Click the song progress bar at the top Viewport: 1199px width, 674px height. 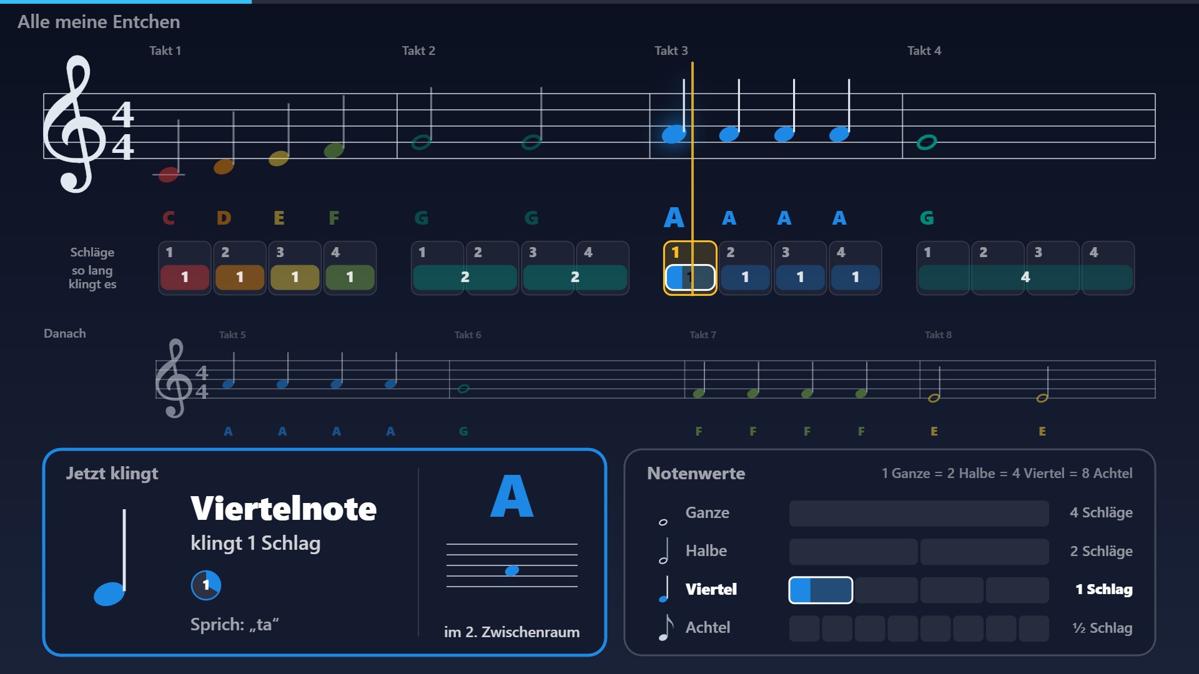click(x=599, y=2)
